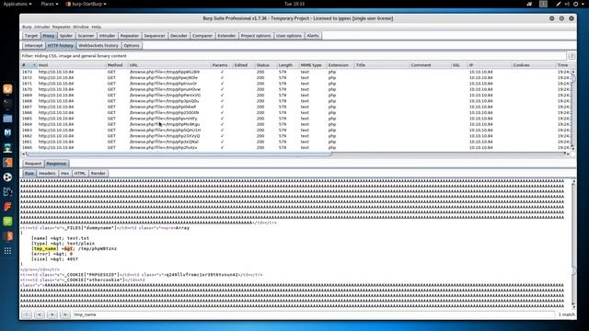This screenshot has width=589, height=331.
Task: Switch to the Extender tab
Action: [226, 36]
